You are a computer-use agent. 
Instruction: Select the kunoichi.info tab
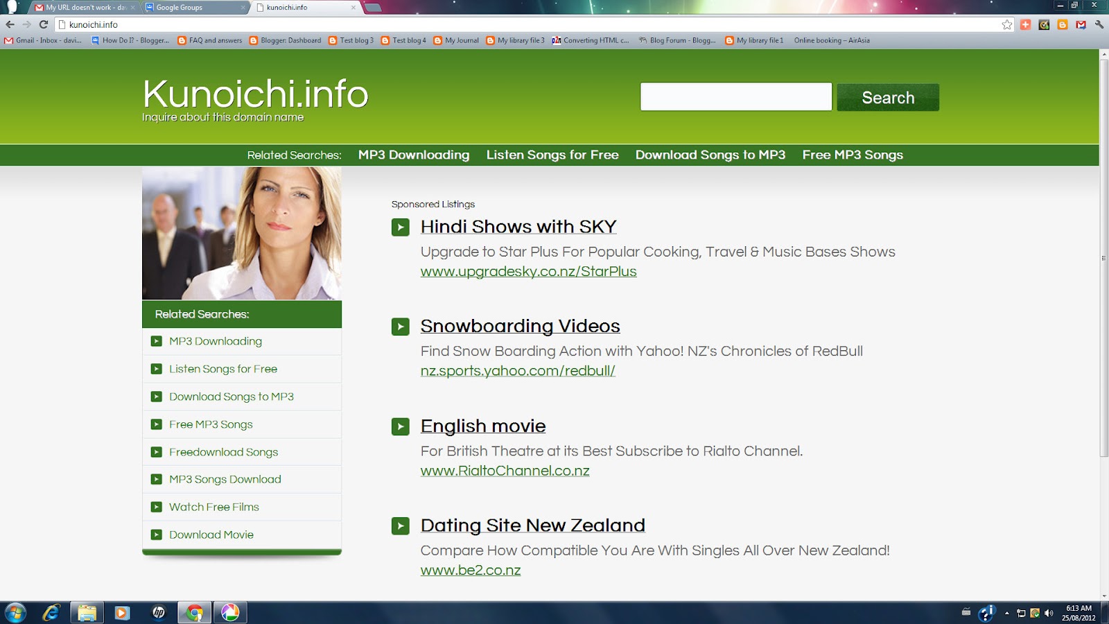(x=306, y=8)
